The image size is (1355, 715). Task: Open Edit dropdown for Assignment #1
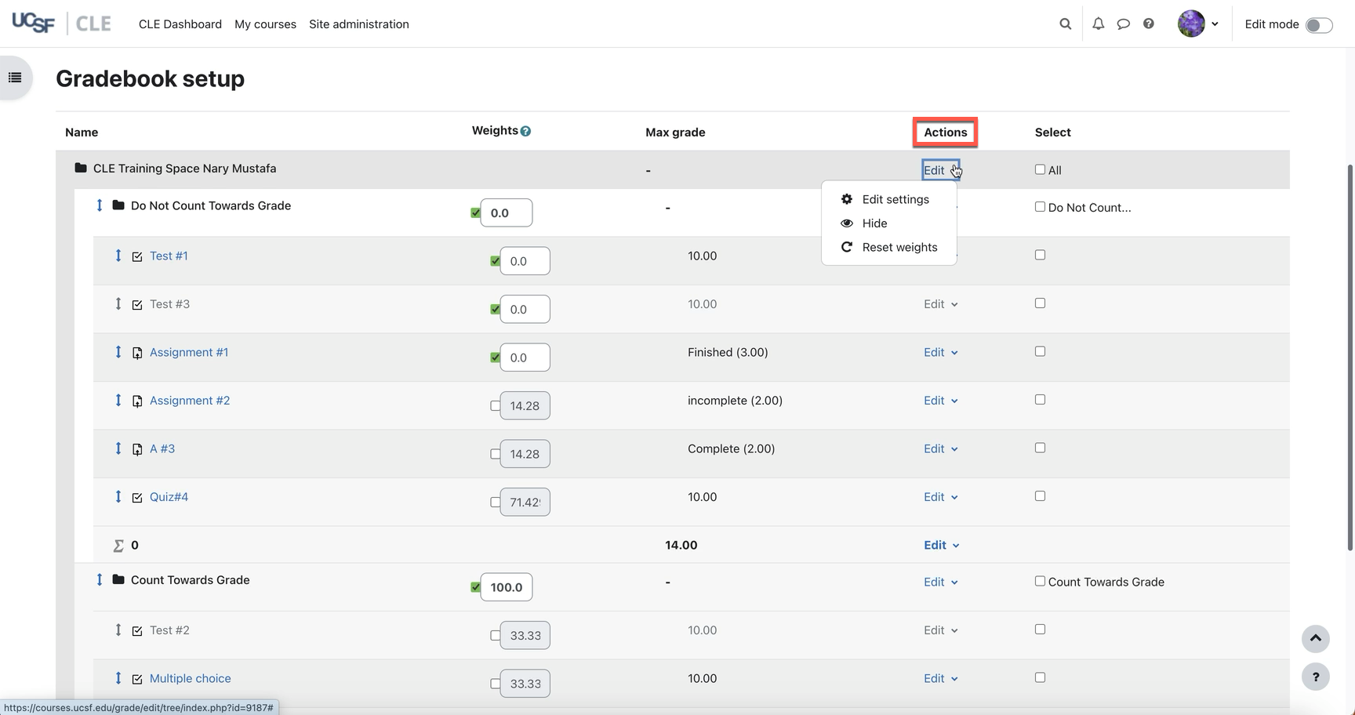[x=941, y=352]
